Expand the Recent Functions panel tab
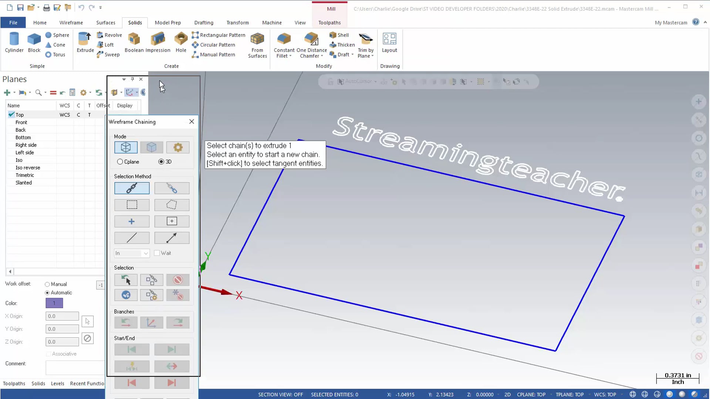 [x=87, y=383]
